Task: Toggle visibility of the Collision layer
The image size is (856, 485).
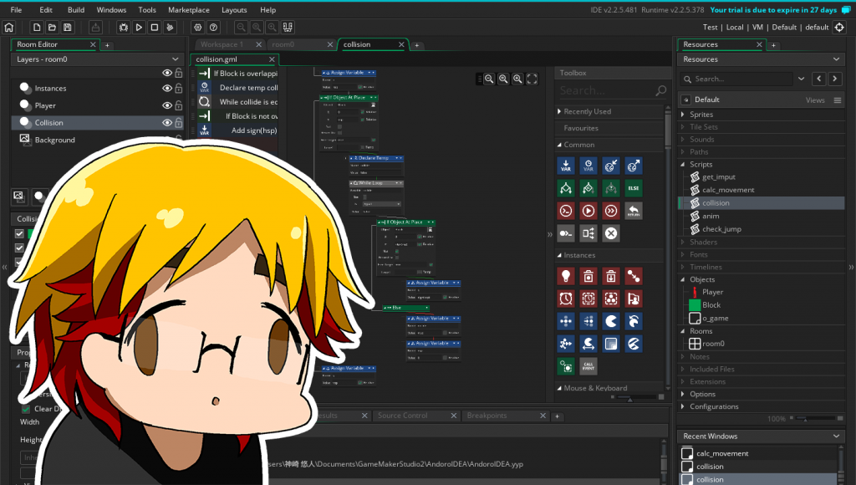Action: (167, 123)
